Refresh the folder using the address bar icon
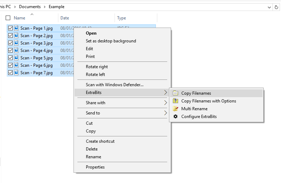The height and width of the screenshot is (183, 281). point(277,7)
